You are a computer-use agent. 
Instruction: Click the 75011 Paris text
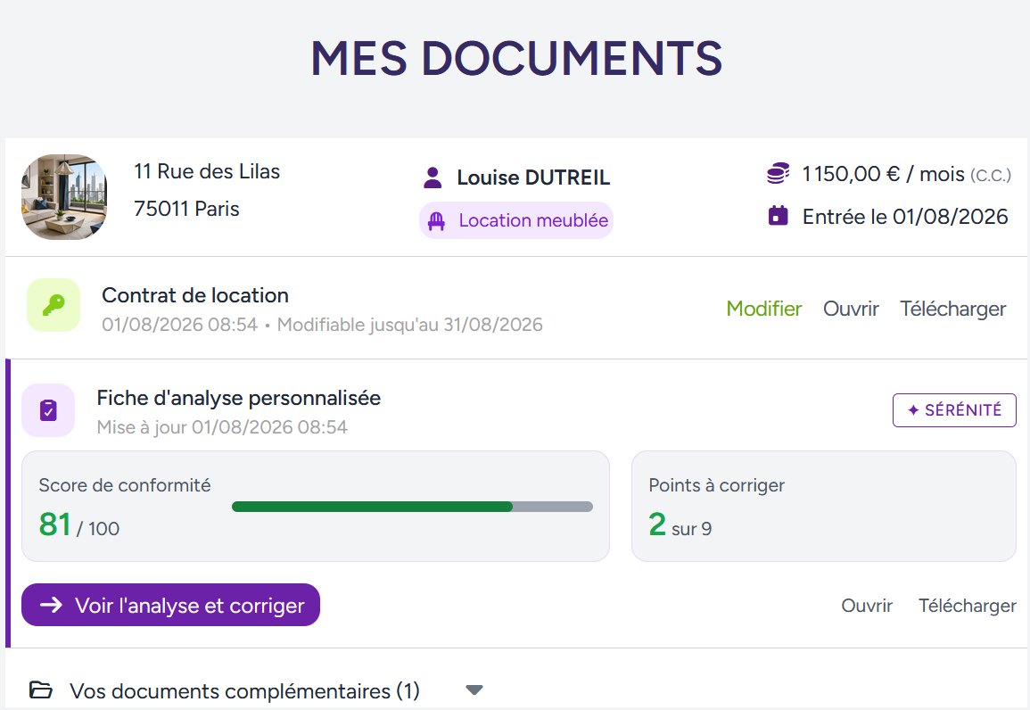[186, 209]
